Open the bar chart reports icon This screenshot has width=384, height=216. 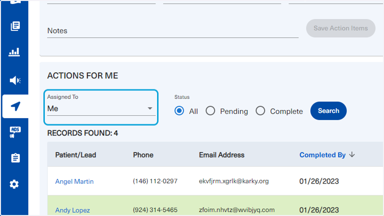click(14, 52)
